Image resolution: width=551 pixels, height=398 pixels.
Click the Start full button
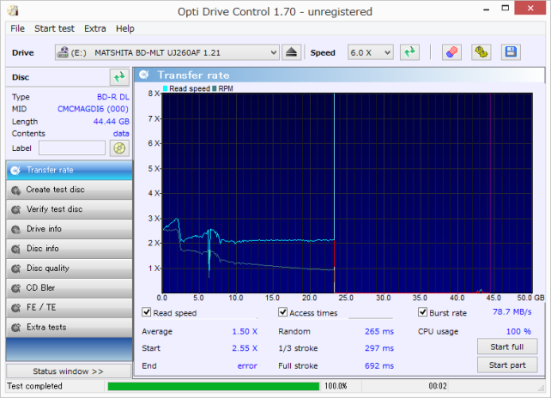coord(507,347)
